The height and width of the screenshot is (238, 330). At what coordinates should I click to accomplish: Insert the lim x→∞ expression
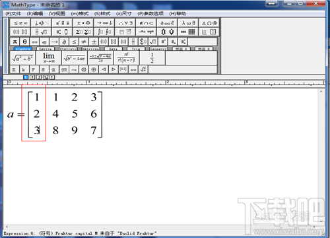49,58
